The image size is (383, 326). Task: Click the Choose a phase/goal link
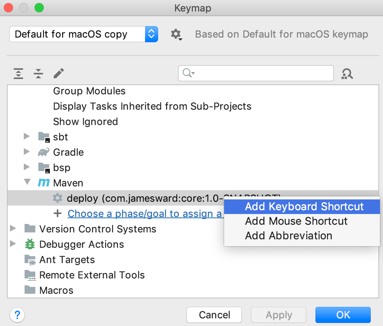[x=144, y=214]
